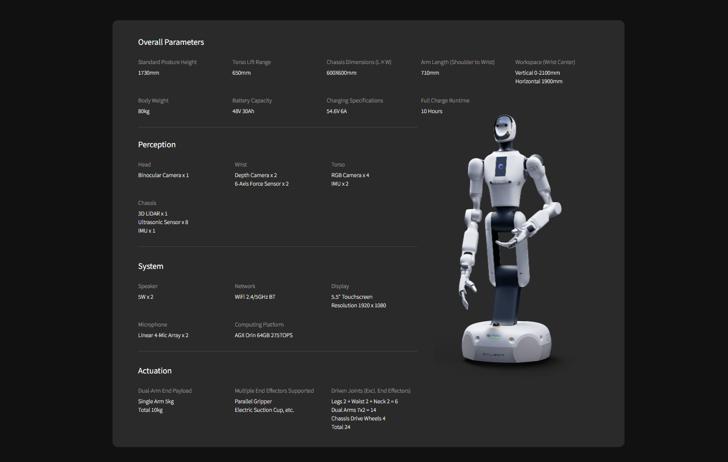Click the WiFi 2.4/5GHz BT network value
The width and height of the screenshot is (728, 462).
[255, 297]
